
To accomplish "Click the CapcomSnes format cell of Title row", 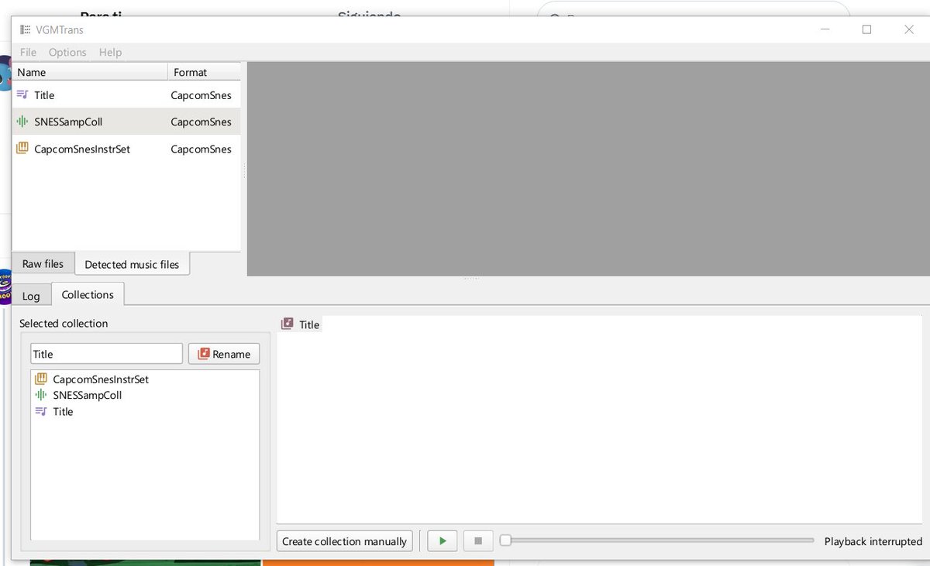I will tap(201, 94).
